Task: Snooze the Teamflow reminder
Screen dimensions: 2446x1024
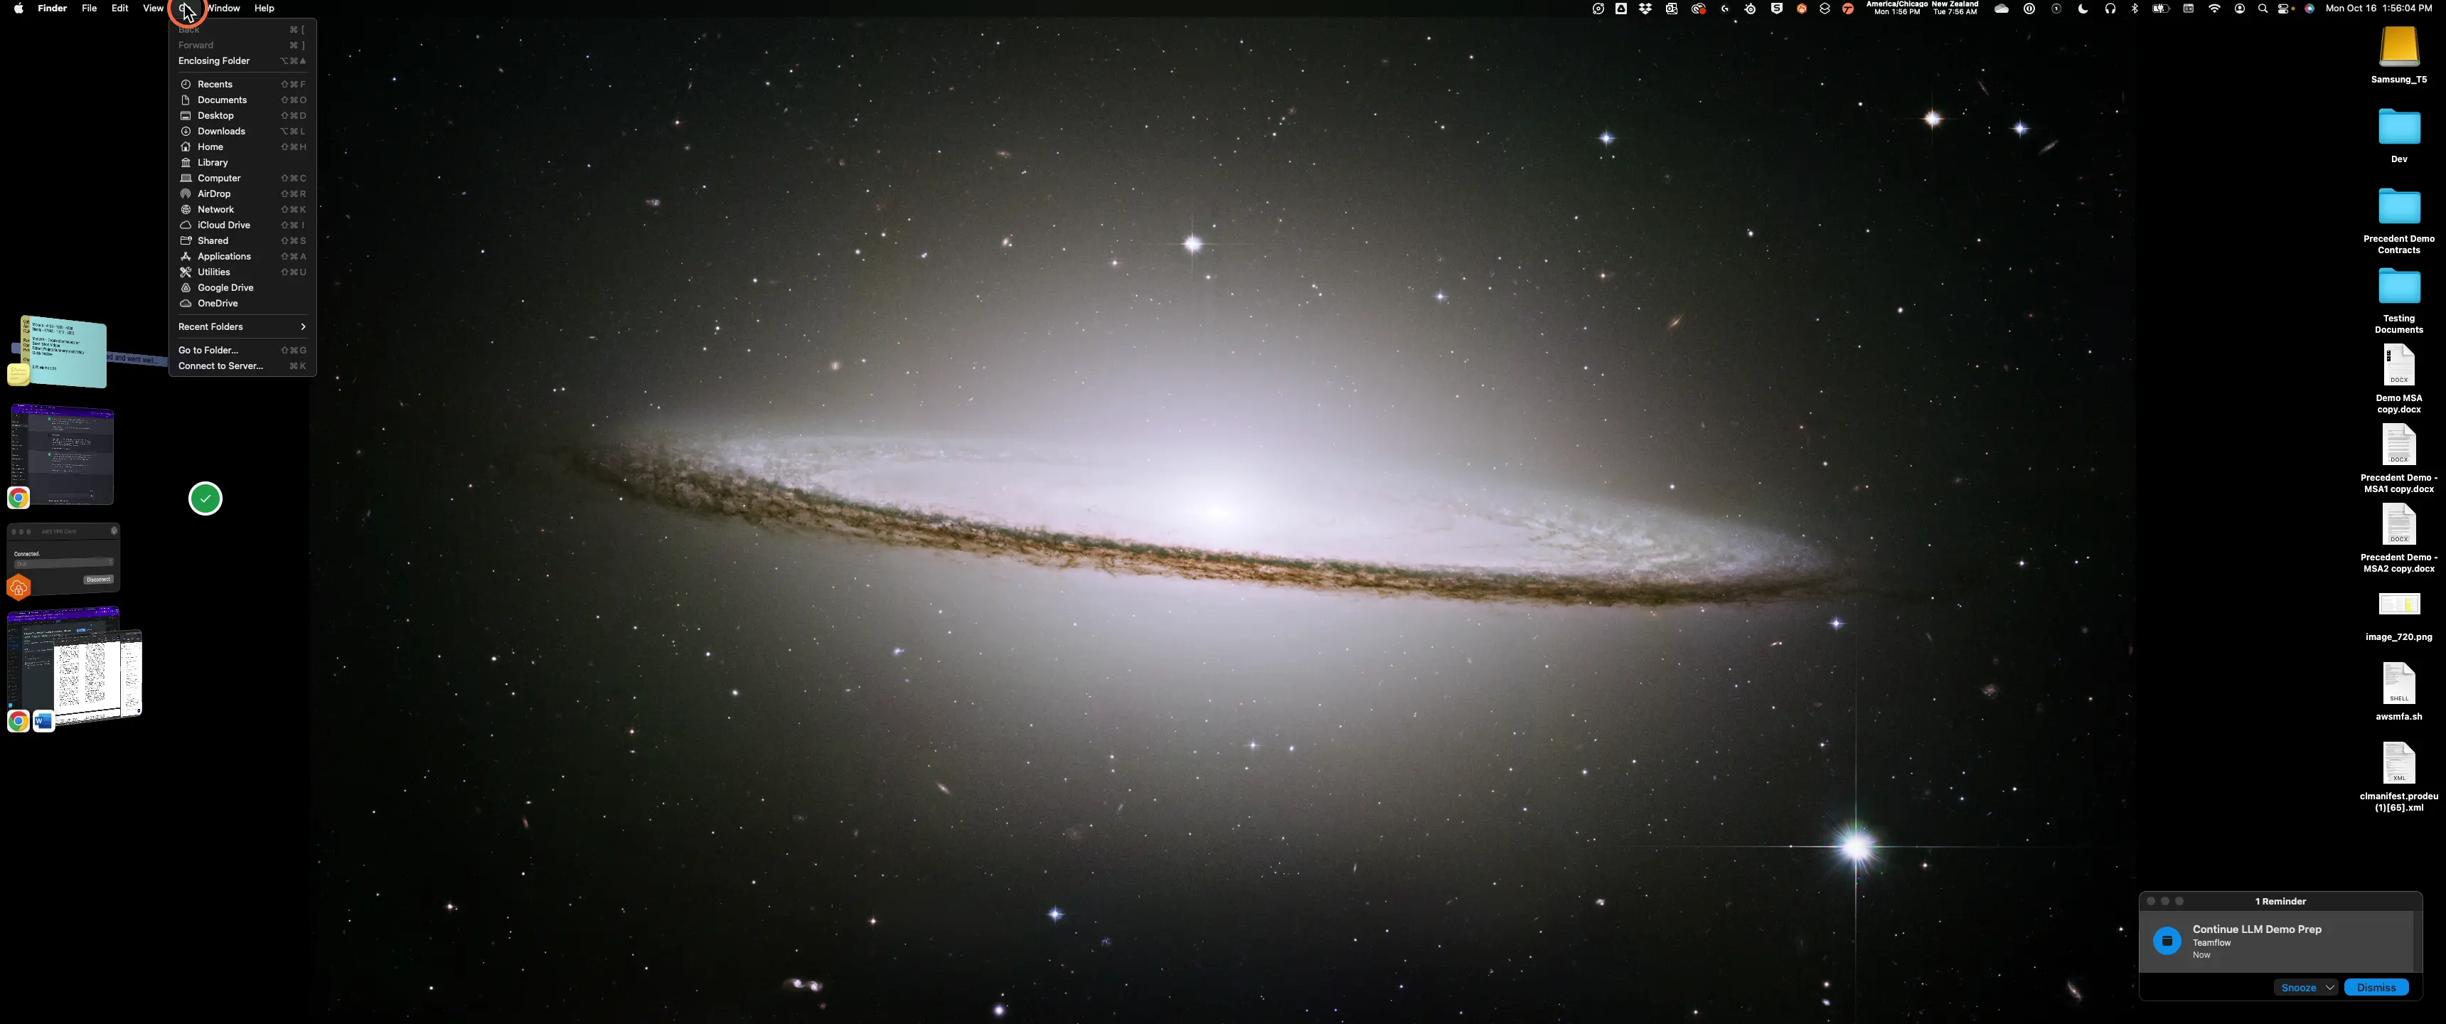Action: (x=2298, y=987)
